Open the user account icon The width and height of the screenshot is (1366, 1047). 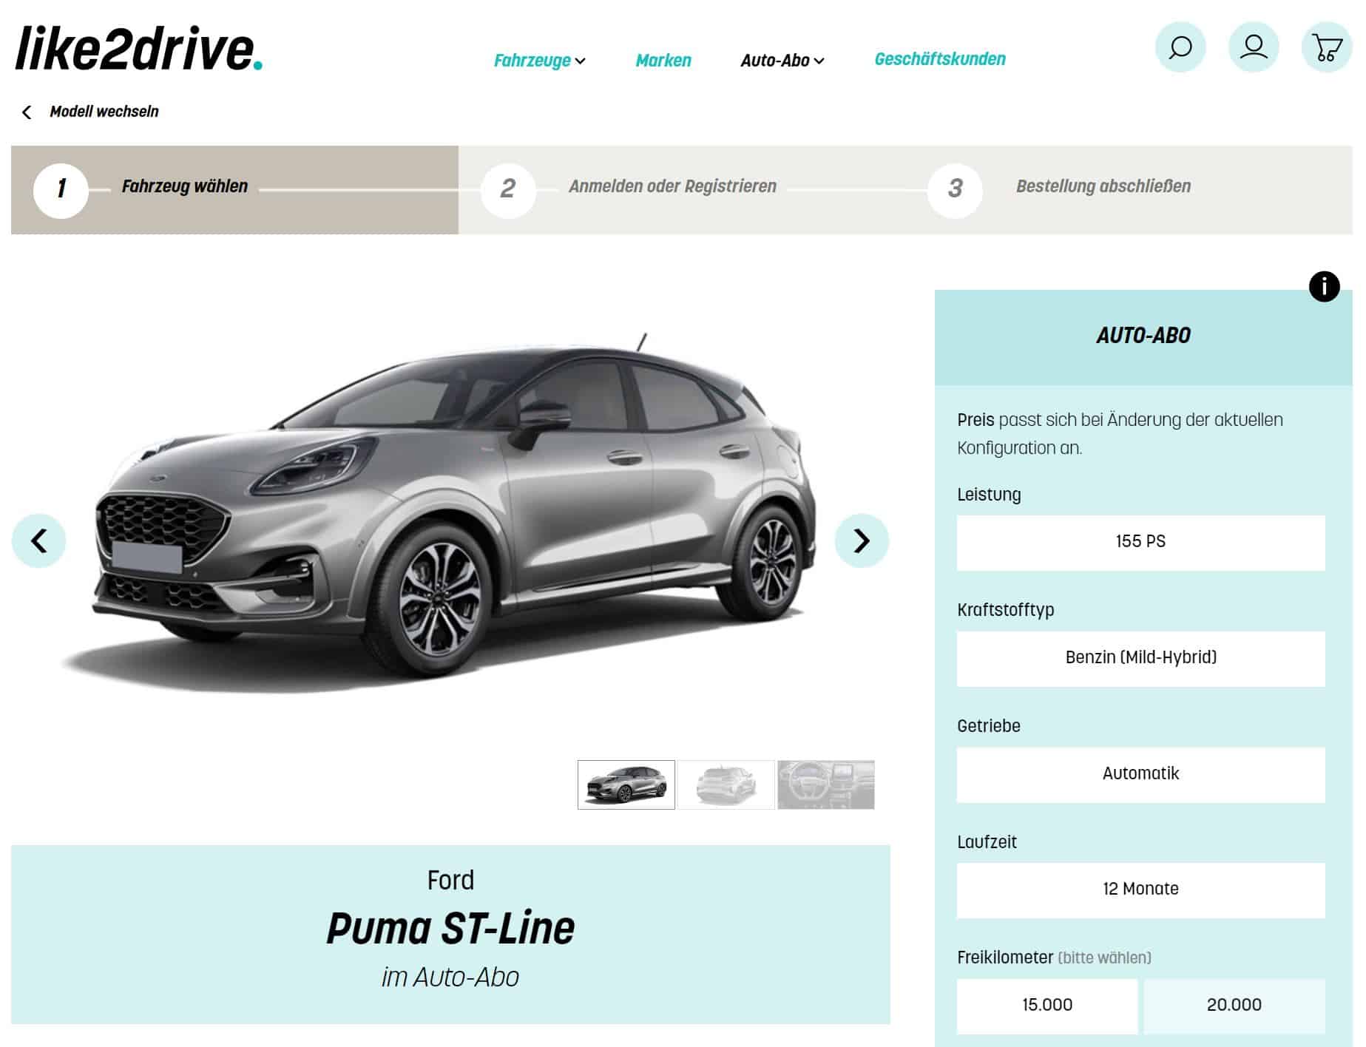tap(1253, 47)
